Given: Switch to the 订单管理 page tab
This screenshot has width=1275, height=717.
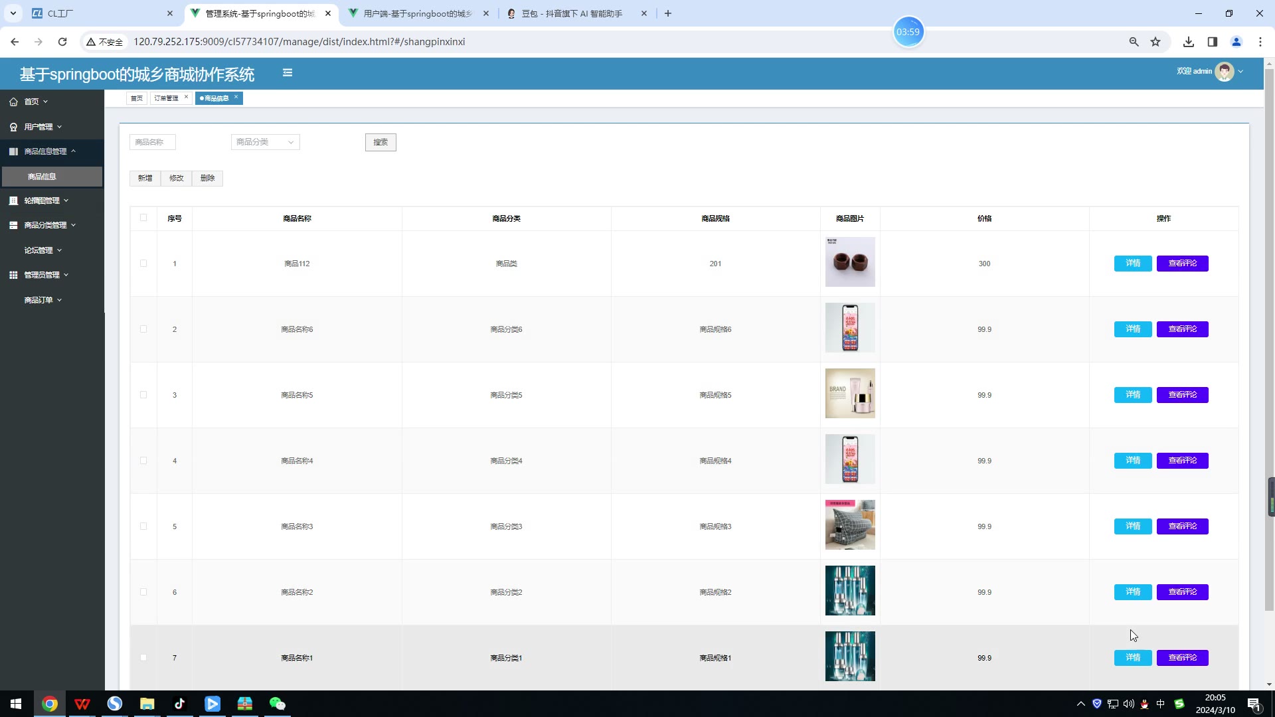Looking at the screenshot, I should coord(167,98).
